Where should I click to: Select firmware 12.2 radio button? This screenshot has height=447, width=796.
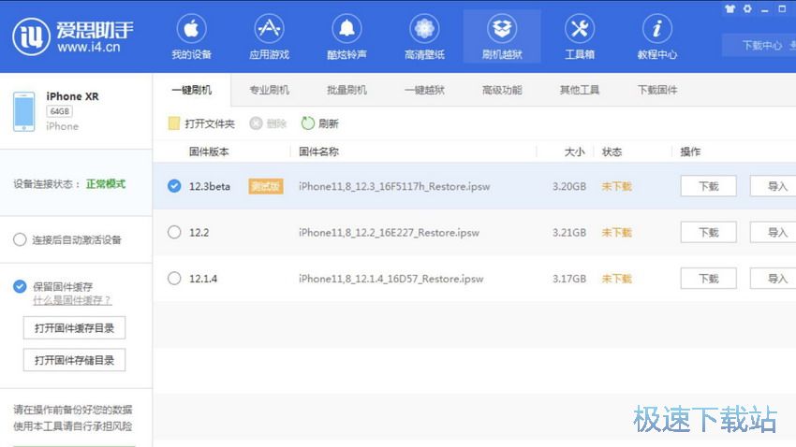[x=174, y=232]
